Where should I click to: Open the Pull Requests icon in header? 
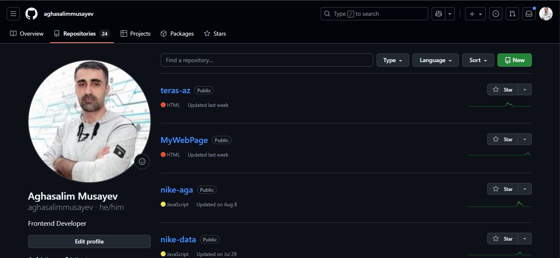512,14
